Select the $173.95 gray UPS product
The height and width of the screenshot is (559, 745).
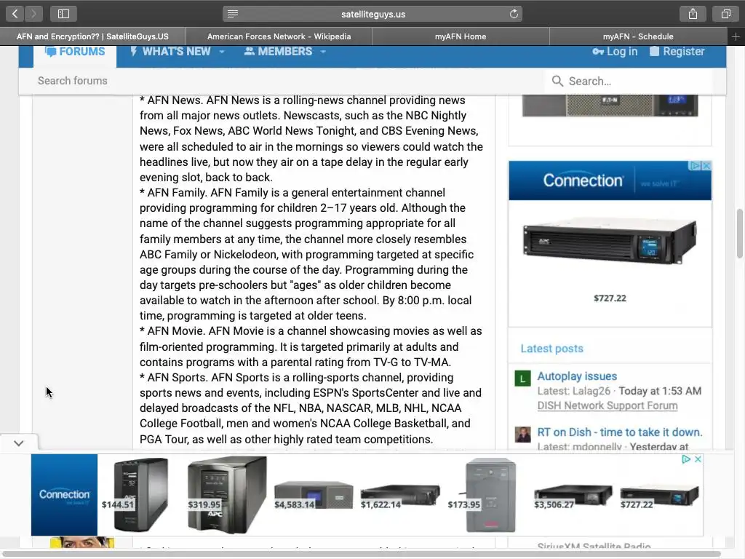click(490, 495)
